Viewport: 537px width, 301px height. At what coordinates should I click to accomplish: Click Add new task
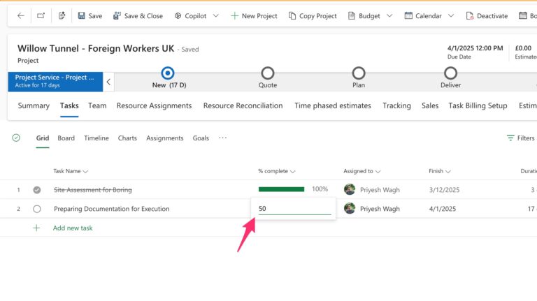pyautogui.click(x=72, y=228)
